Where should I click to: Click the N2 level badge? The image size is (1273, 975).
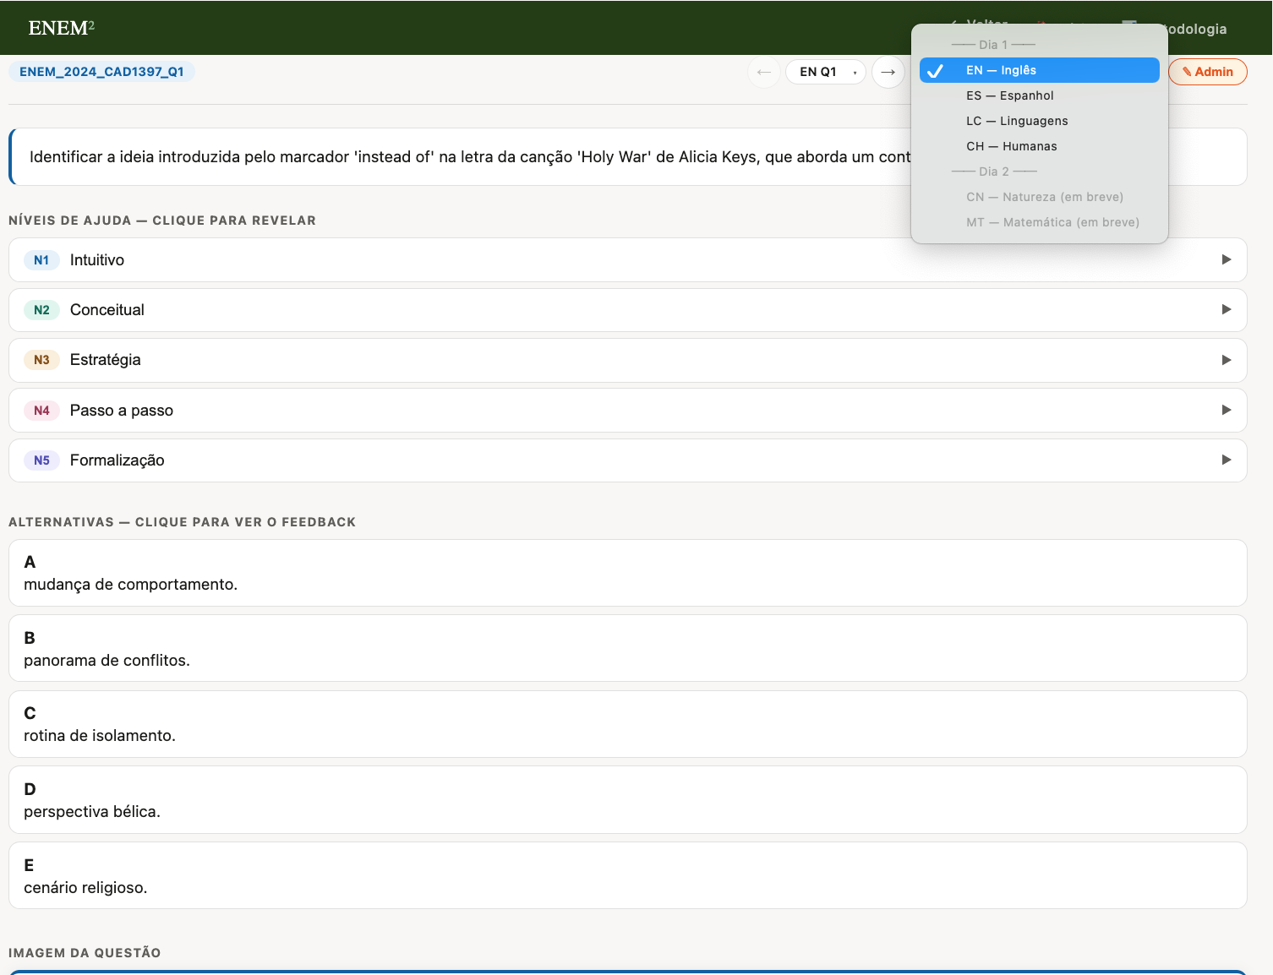pos(41,310)
